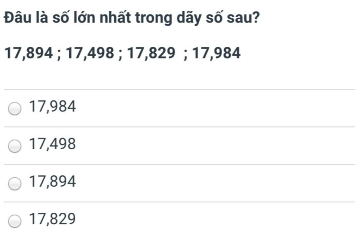Viewport: 355px width, 239px height.
Task: Click 17,498 in the bold number sequence
Action: [x=90, y=53]
